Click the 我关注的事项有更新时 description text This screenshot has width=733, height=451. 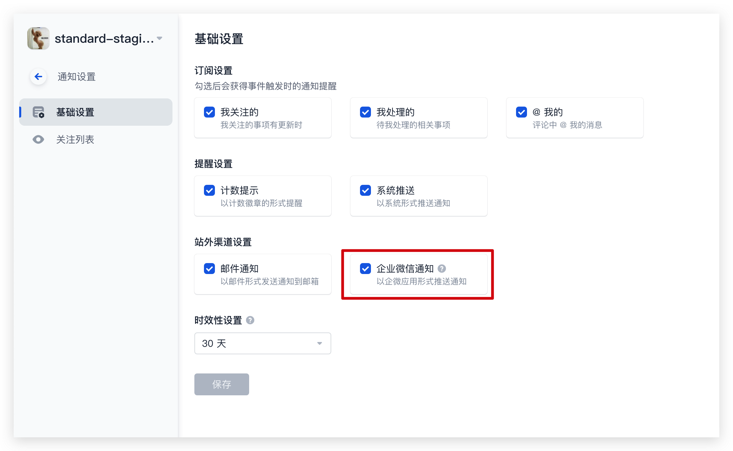click(261, 125)
